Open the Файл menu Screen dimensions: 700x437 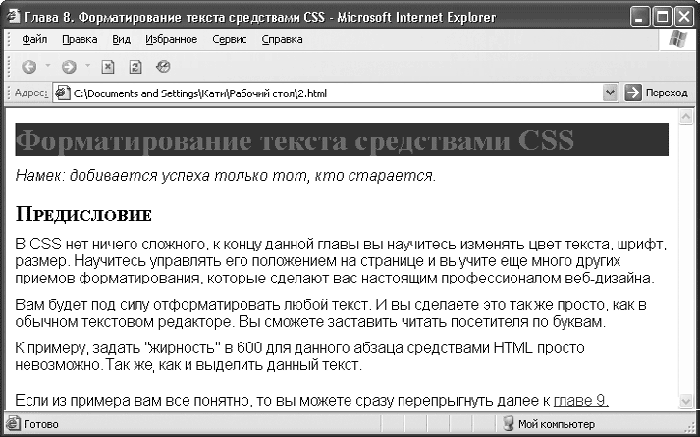pos(34,40)
